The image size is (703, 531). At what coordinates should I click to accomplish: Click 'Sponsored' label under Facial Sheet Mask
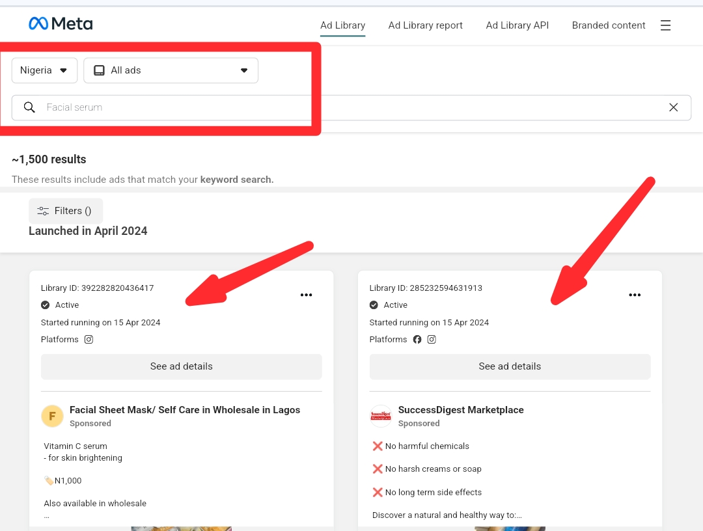90,423
